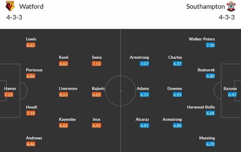The height and width of the screenshot is (152, 241).
Task: Click Andrews' 6.46 rating badge
Action: point(31,144)
